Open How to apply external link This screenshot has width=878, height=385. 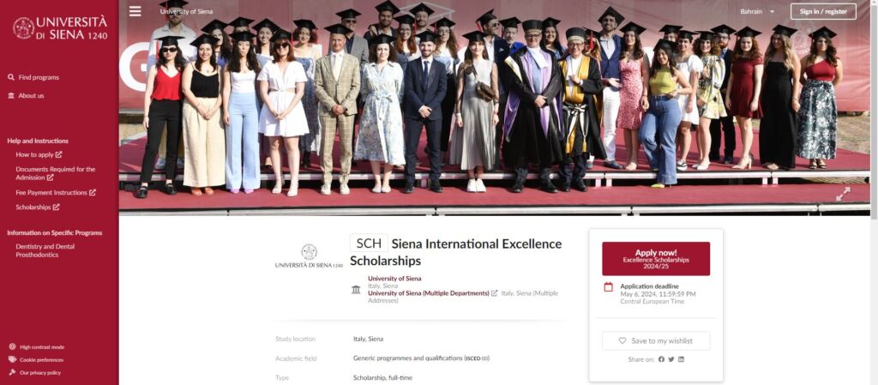(39, 154)
